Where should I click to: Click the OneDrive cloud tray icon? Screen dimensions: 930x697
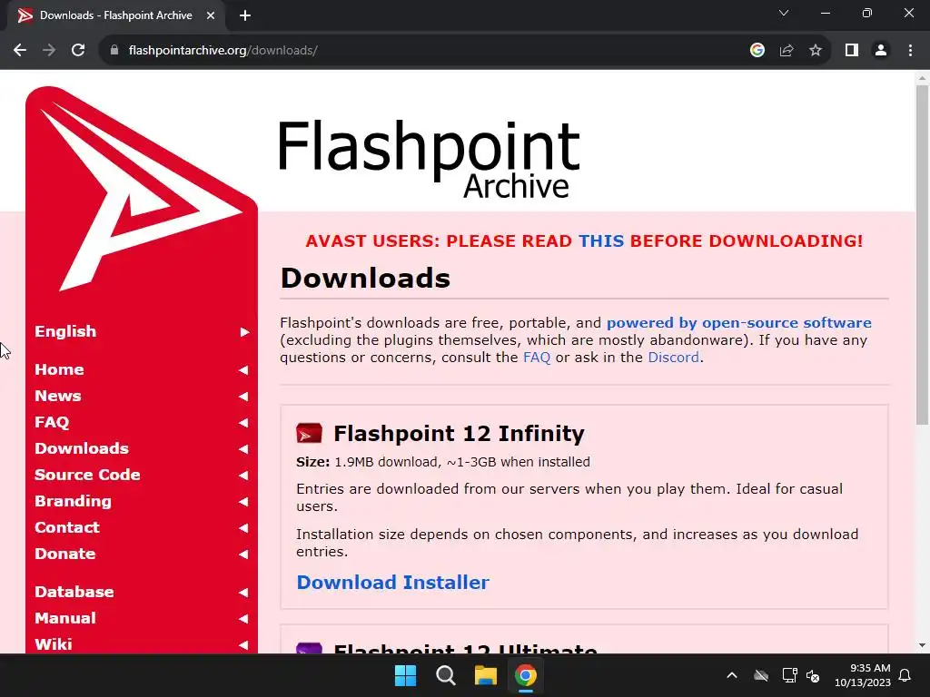(761, 675)
